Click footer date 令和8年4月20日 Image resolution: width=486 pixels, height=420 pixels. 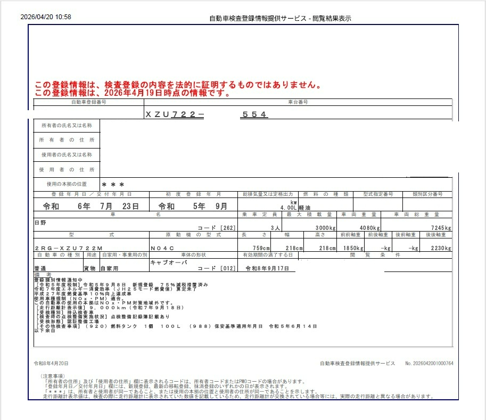click(51, 363)
